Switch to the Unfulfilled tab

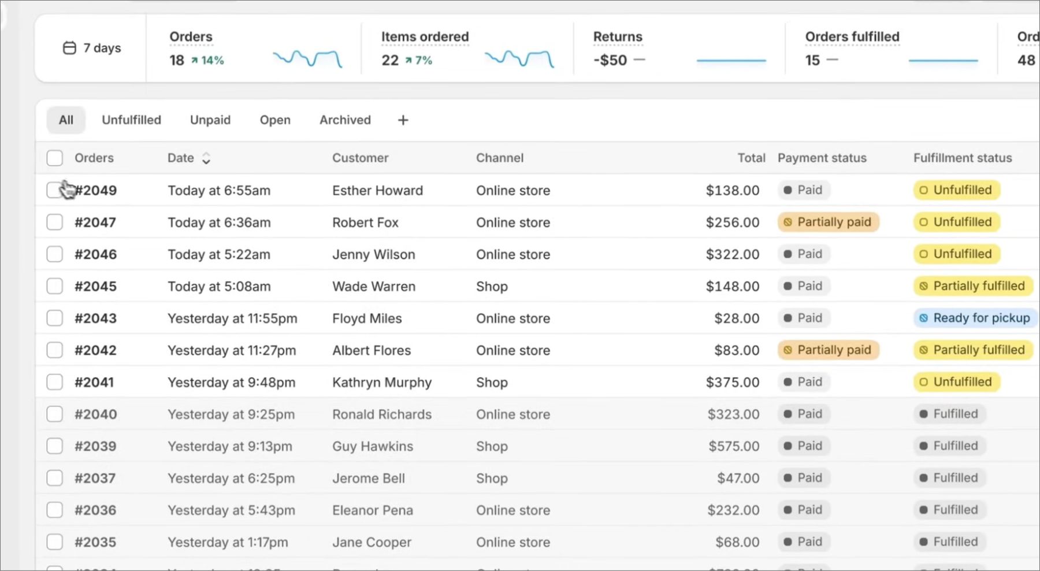(x=131, y=120)
